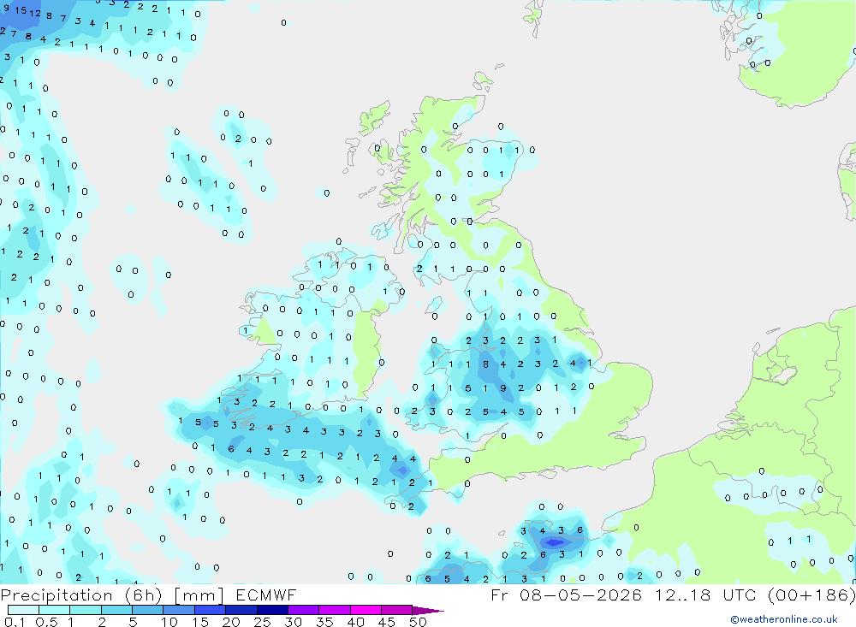Click the 25–30 mm legend color box
Image resolution: width=856 pixels, height=627 pixels.
click(272, 610)
